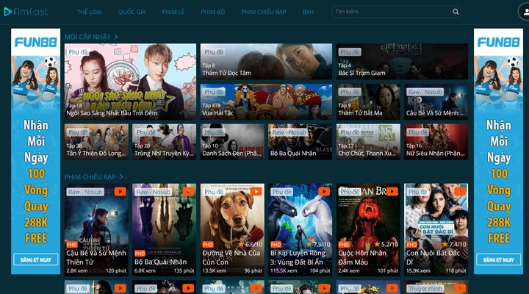Open Thám Tử Bắt Ma episode 9 thumbnail
The width and height of the screenshot is (529, 294).
click(x=368, y=101)
